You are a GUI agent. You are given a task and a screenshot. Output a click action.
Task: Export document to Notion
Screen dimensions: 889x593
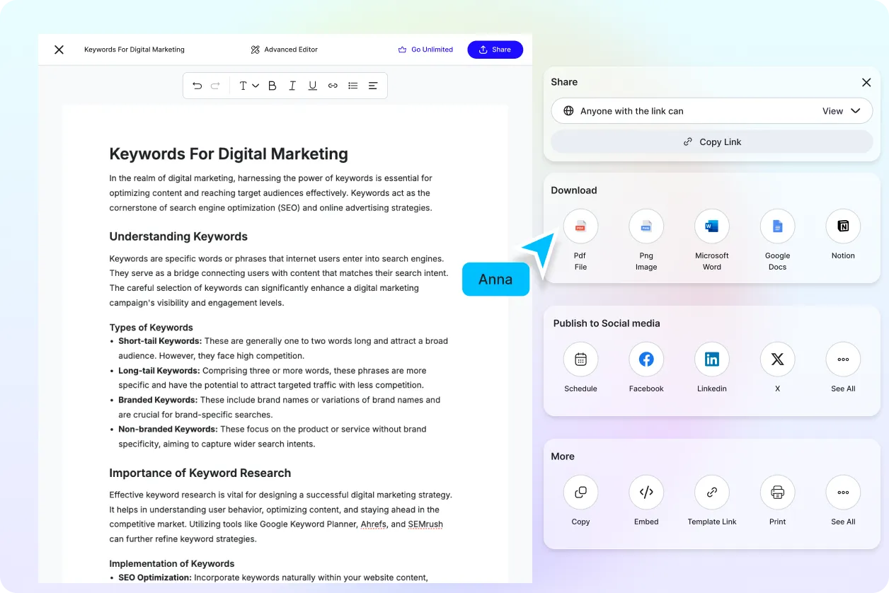click(x=843, y=226)
